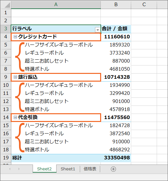The height and width of the screenshot is (181, 168).
Task: Open the 行ラベル filter dropdown
Action: click(98, 30)
